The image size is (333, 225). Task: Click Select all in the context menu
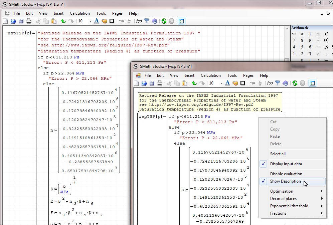click(278, 154)
